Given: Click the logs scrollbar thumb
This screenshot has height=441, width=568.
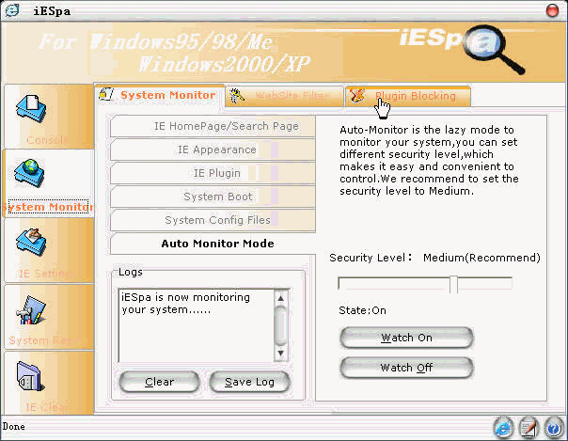Looking at the screenshot, I should 281,325.
